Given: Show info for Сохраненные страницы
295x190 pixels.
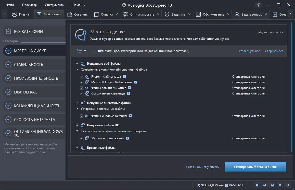Looking at the screenshot, I should pyautogui.click(x=129, y=93).
